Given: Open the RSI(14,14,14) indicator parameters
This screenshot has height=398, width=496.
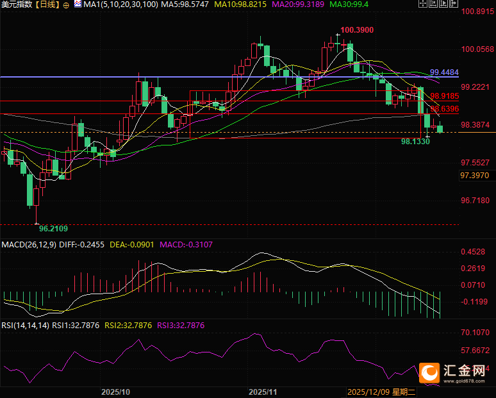Looking at the screenshot, I should coord(25,325).
